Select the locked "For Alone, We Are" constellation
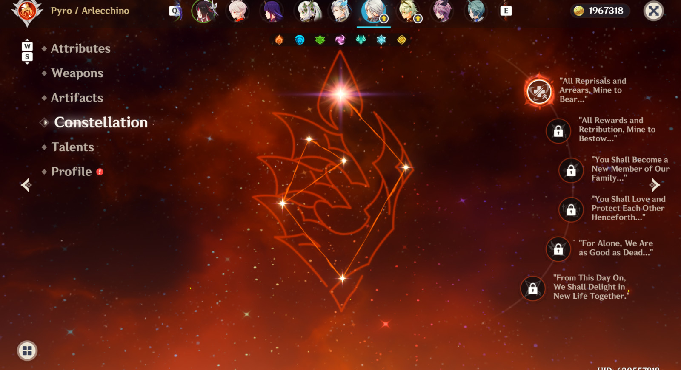Screen dimensions: 681x370 point(558,249)
